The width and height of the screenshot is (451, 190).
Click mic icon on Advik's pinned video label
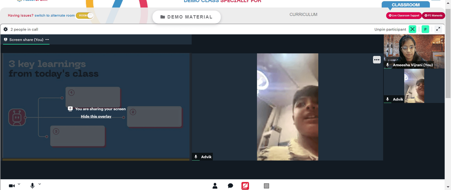point(196,157)
